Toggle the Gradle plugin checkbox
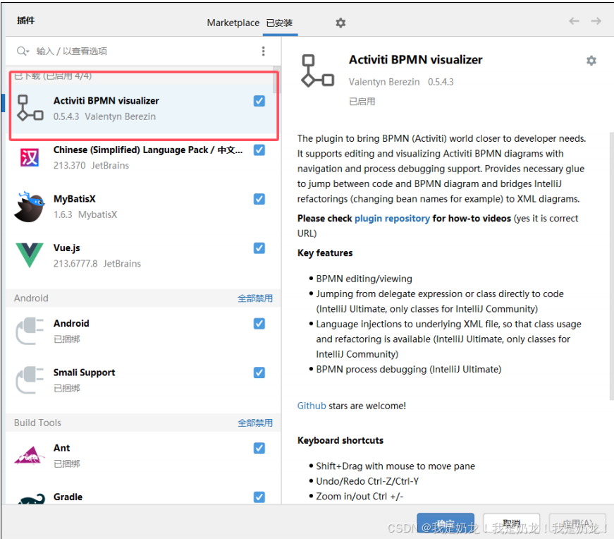The image size is (614, 539). tap(259, 497)
